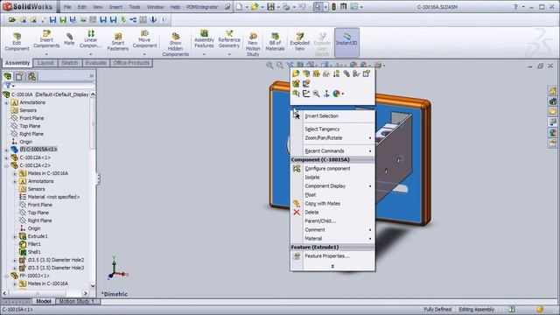Switch to the Office Products tab
The width and height of the screenshot is (560, 315).
131,63
